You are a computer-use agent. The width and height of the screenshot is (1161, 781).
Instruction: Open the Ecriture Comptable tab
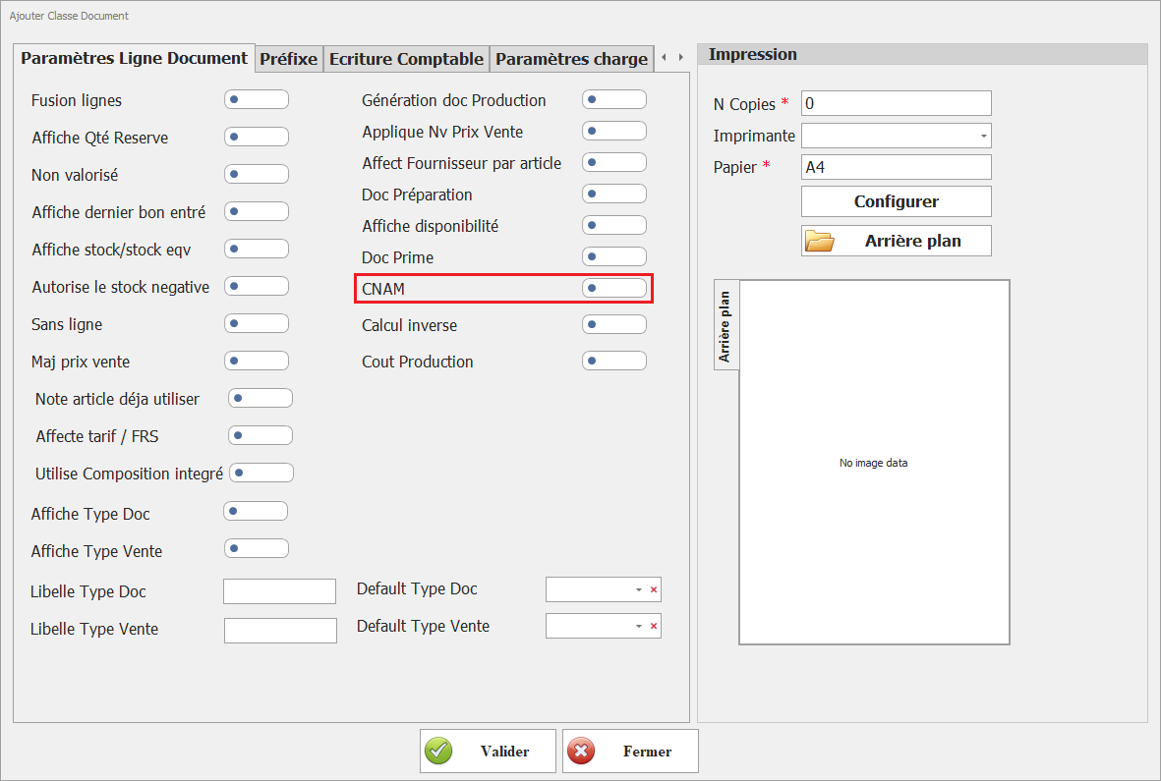[407, 58]
